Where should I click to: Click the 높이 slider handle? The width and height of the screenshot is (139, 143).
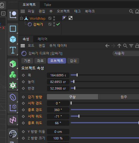tap(74, 82)
